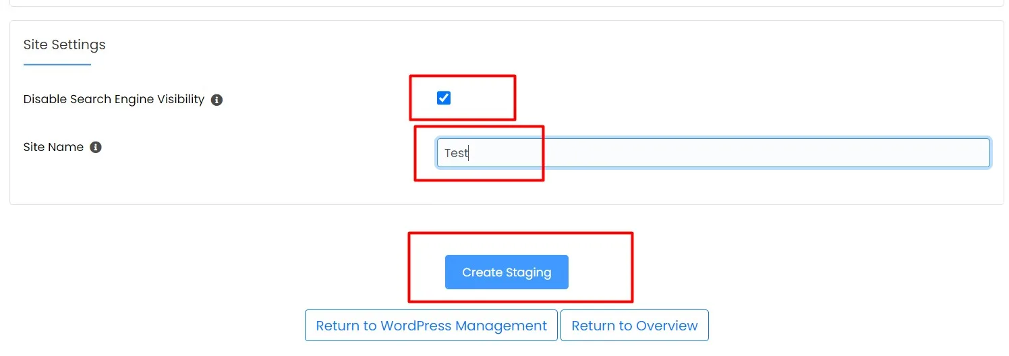Click into the Site Name text field

click(x=714, y=153)
